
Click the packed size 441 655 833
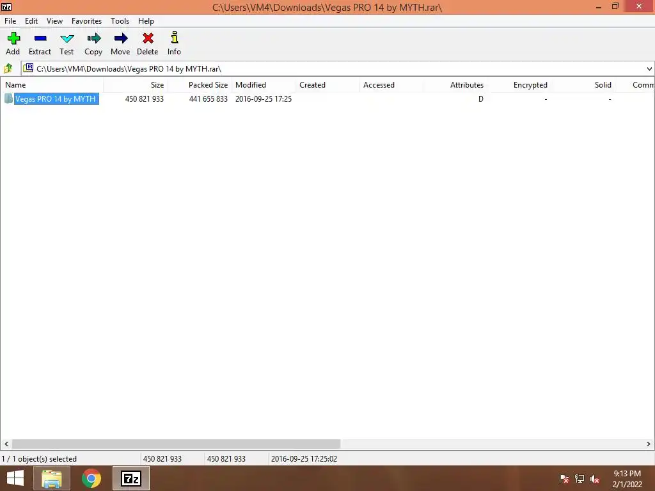208,99
